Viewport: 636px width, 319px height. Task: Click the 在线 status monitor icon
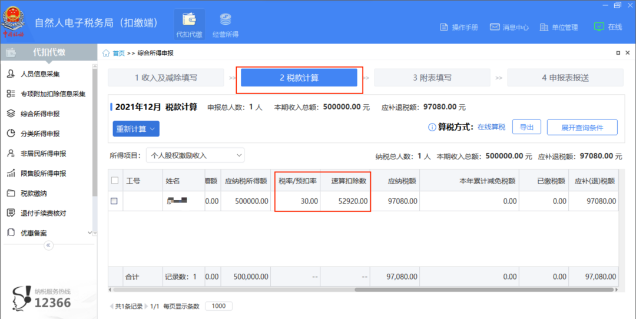(x=599, y=26)
